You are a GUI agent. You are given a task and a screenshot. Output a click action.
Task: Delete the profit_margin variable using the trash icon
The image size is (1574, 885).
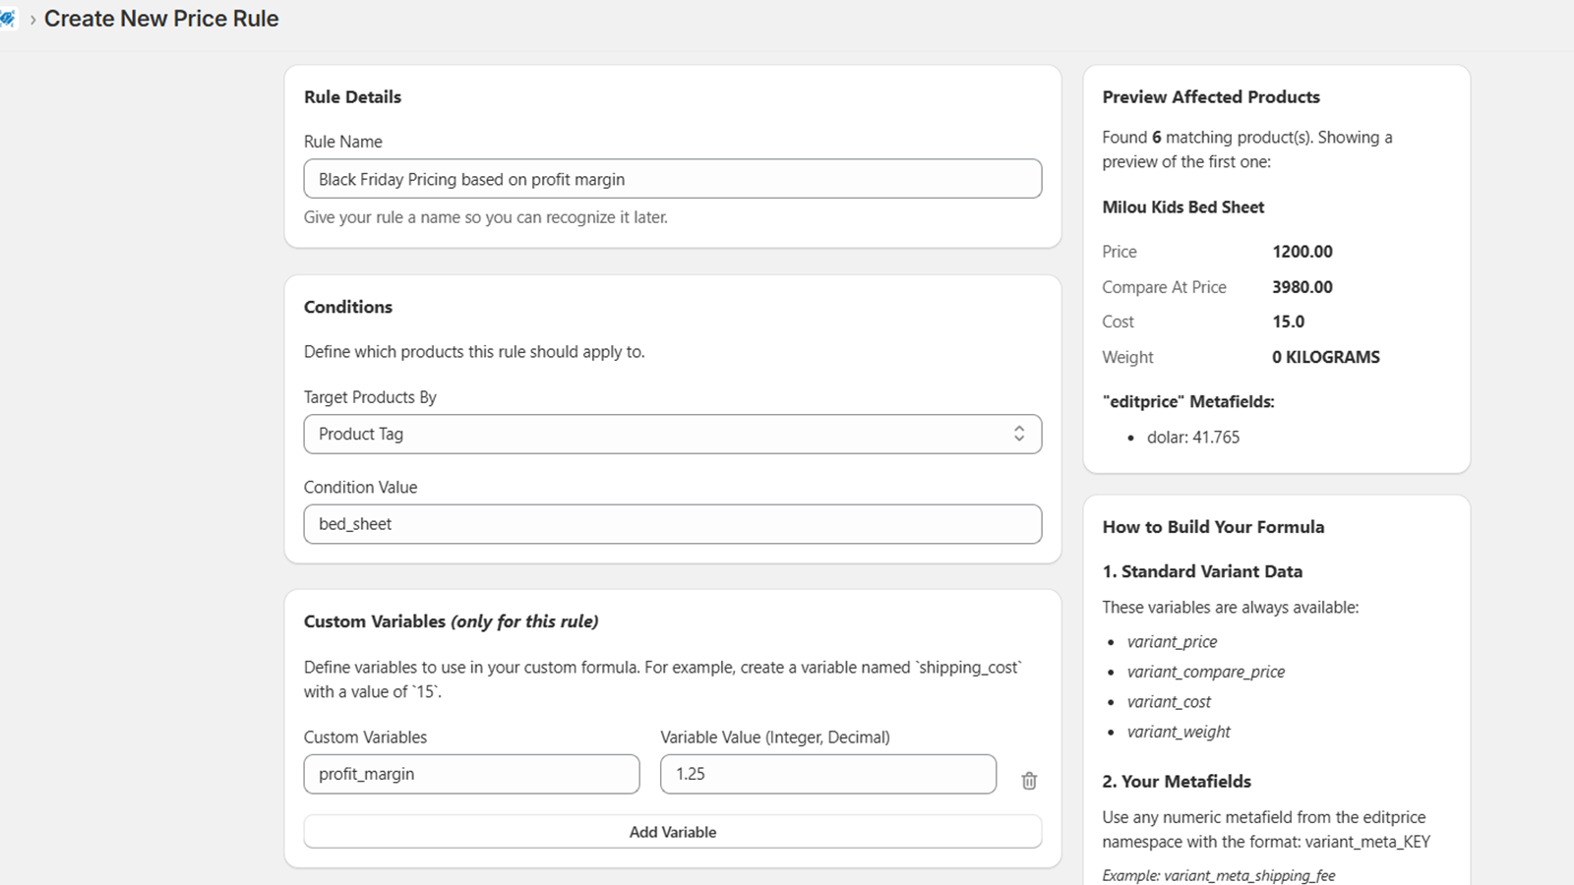coord(1029,781)
